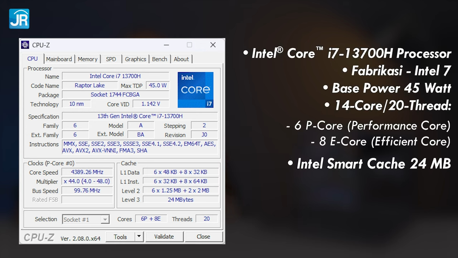Click the L1 Data cache value
The image size is (458, 258).
pyautogui.click(x=180, y=172)
